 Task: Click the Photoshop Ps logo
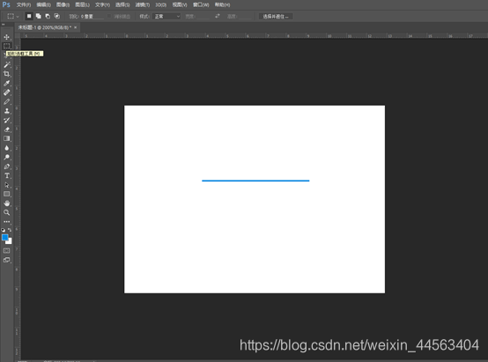click(x=6, y=4)
